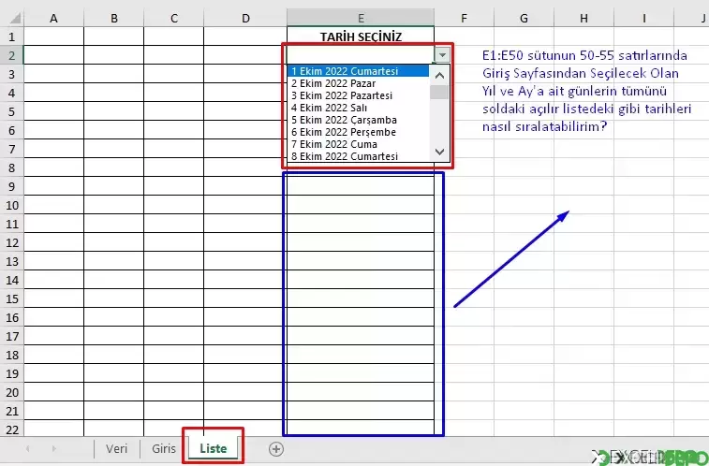
Task: Pick "6 Ekim 2022 Perşembe" option
Action: (x=358, y=132)
